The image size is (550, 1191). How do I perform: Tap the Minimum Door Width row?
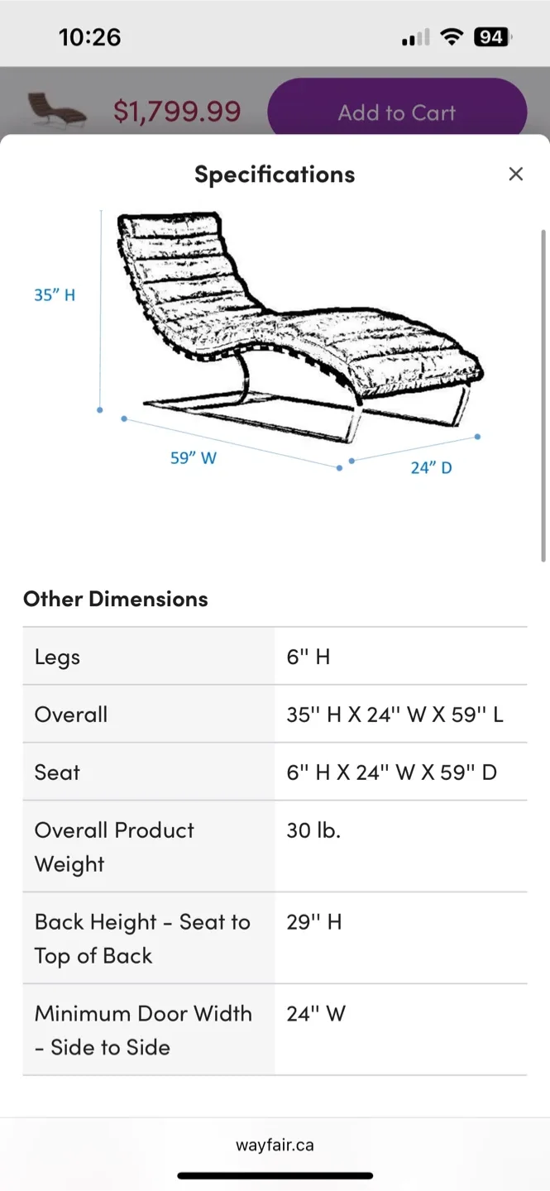[275, 1029]
